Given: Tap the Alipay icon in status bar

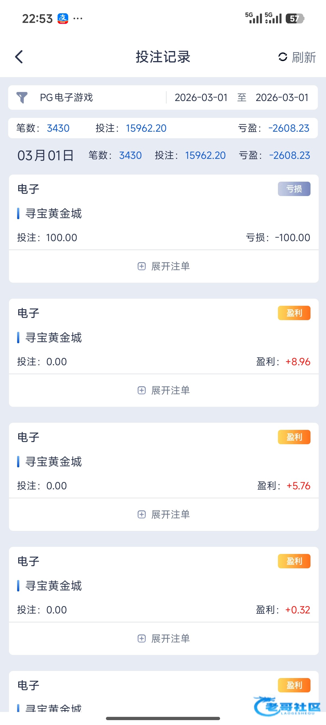Looking at the screenshot, I should (x=63, y=18).
